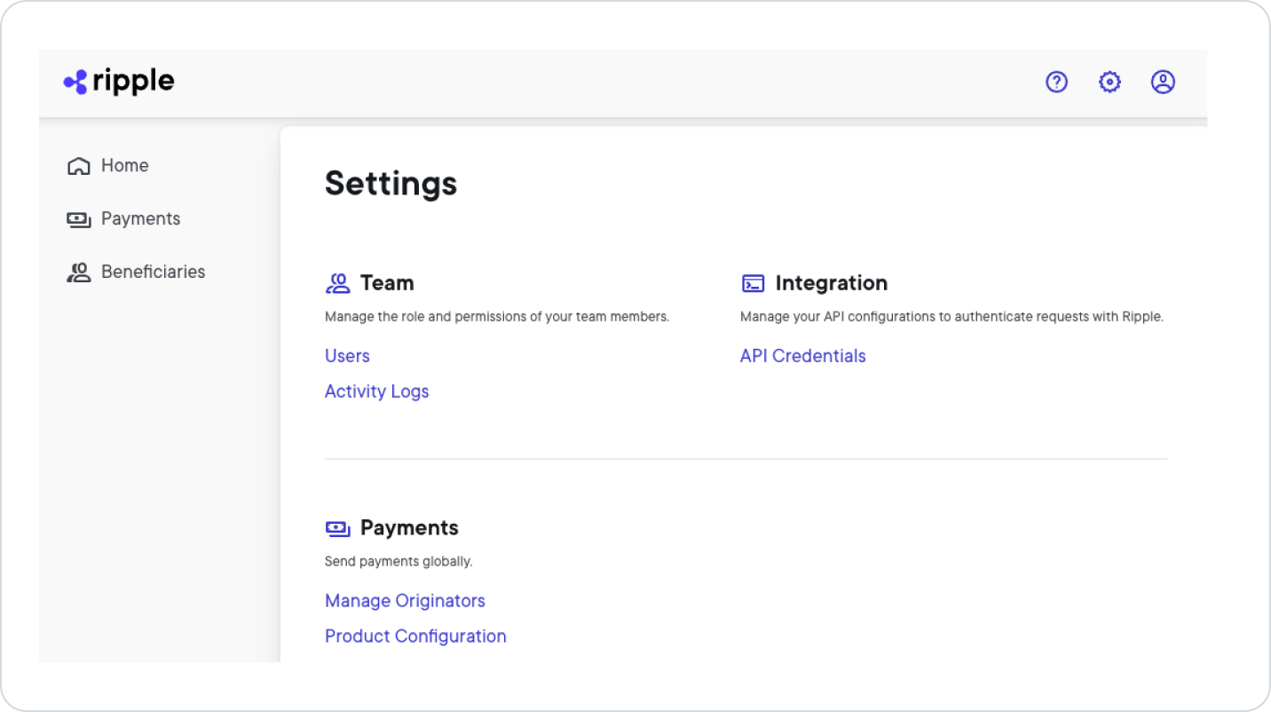Image resolution: width=1271 pixels, height=712 pixels.
Task: Open the user profile icon
Action: point(1163,82)
